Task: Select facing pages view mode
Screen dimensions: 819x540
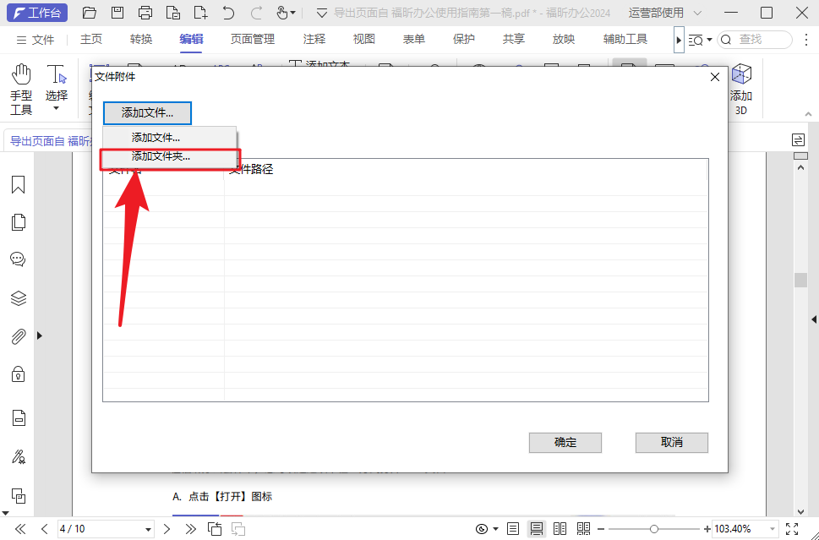Action: click(560, 529)
